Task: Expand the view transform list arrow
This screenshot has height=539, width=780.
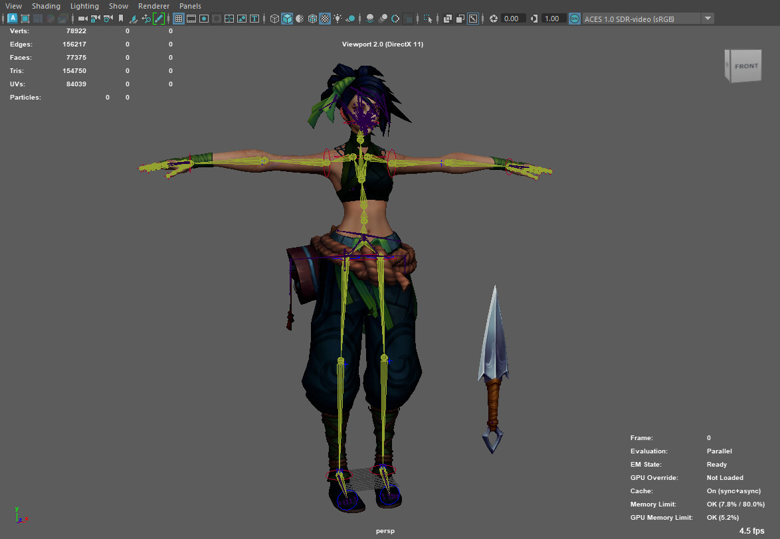Action: point(708,18)
